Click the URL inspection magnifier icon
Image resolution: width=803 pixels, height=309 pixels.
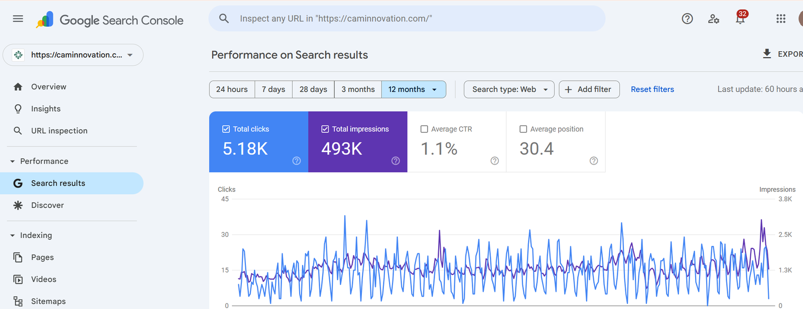[x=18, y=131]
